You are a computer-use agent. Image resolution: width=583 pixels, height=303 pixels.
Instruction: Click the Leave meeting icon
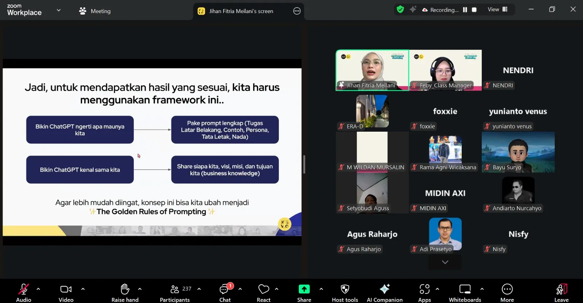click(562, 289)
